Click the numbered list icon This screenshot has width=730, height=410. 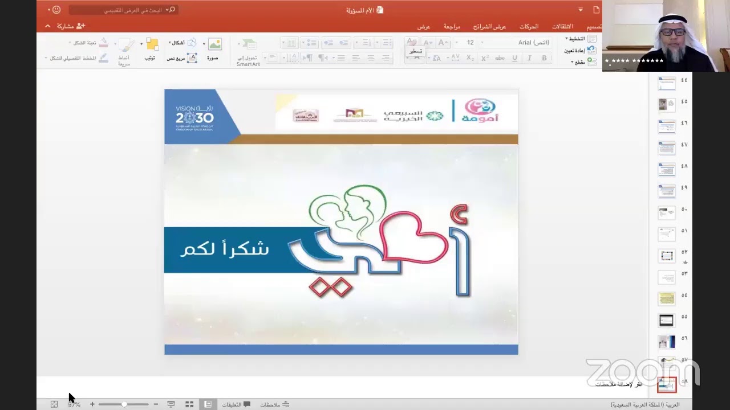point(367,43)
